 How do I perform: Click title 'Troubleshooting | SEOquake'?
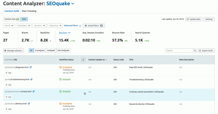[x=141, y=80]
